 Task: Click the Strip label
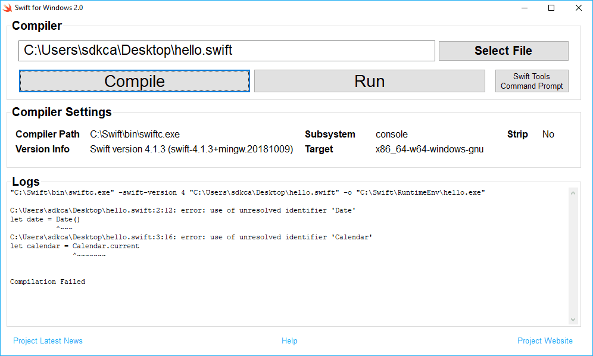[x=517, y=135]
